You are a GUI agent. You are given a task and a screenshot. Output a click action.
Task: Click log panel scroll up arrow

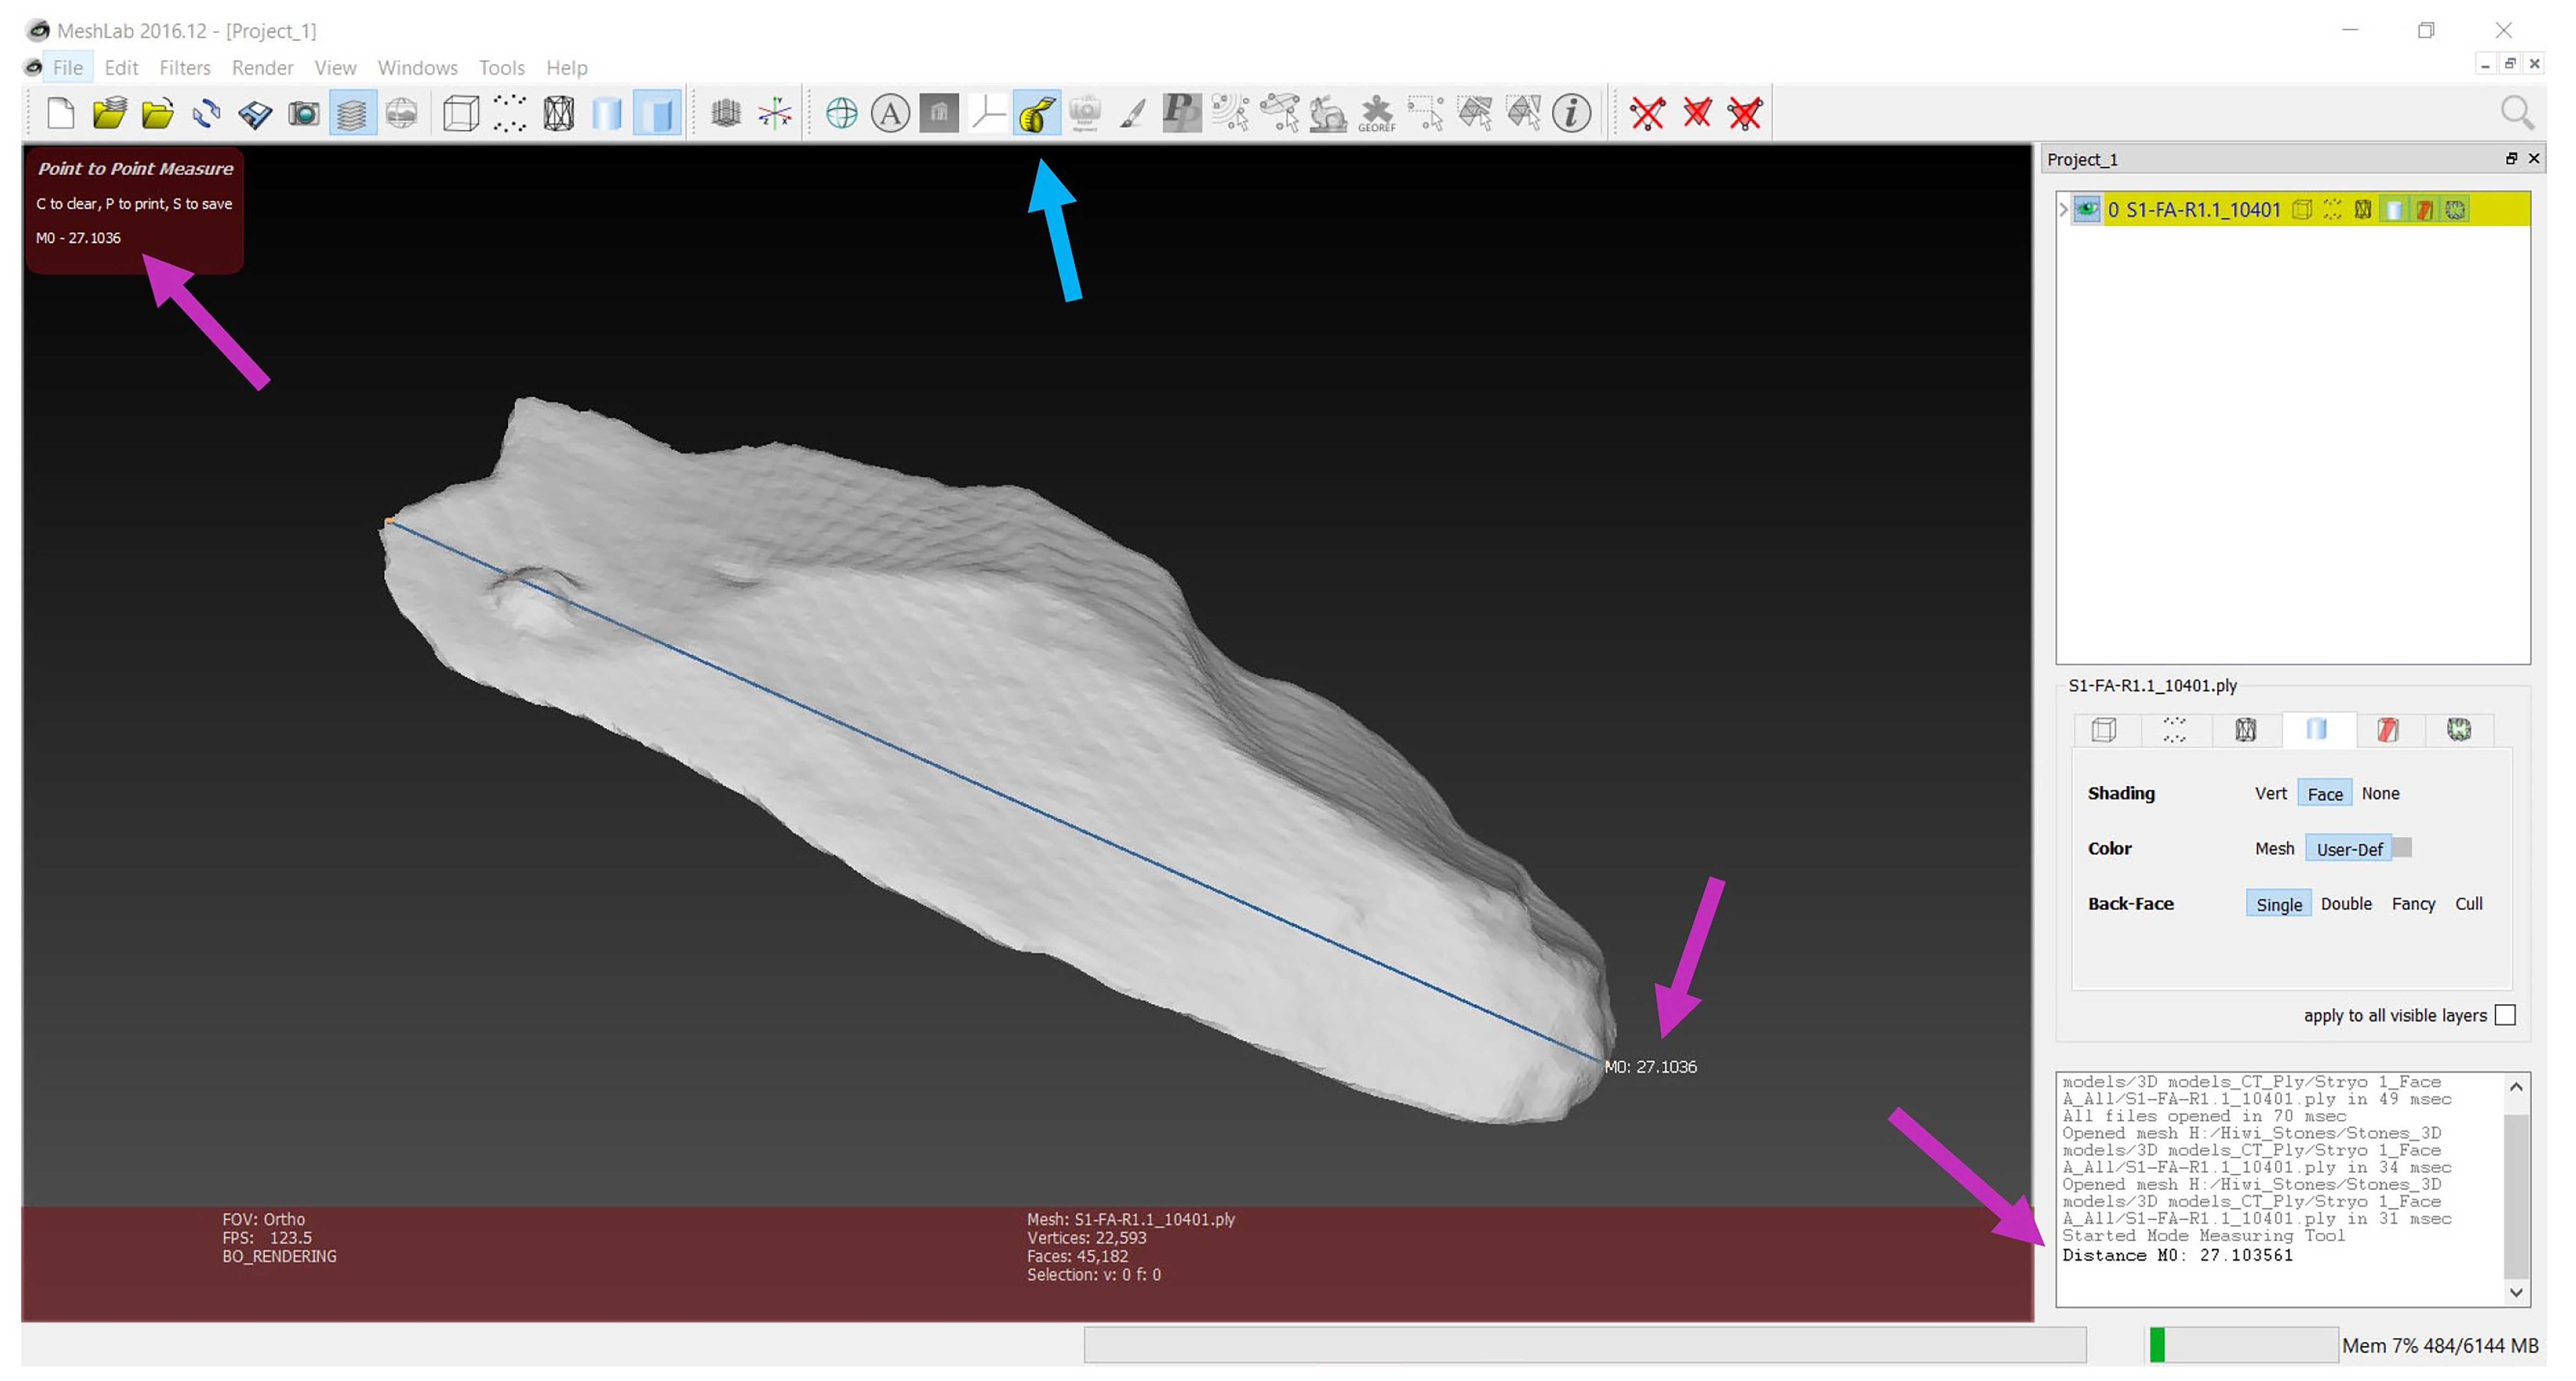(2517, 1086)
